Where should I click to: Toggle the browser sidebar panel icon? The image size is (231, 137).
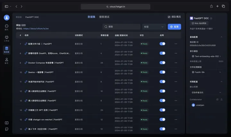(6, 6)
